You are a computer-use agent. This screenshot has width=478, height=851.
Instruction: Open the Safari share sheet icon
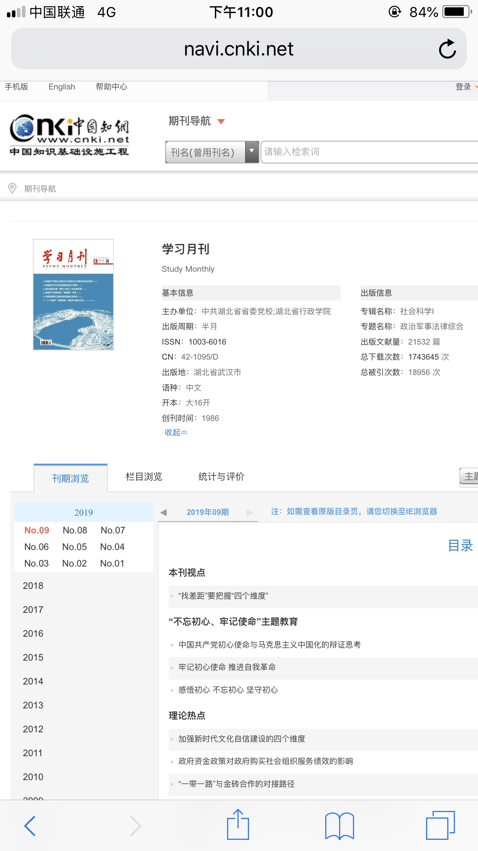coord(238,824)
